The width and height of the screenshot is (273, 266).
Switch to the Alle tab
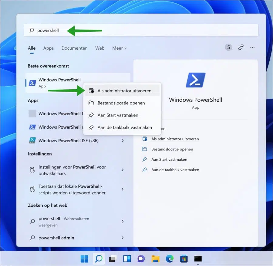point(32,48)
